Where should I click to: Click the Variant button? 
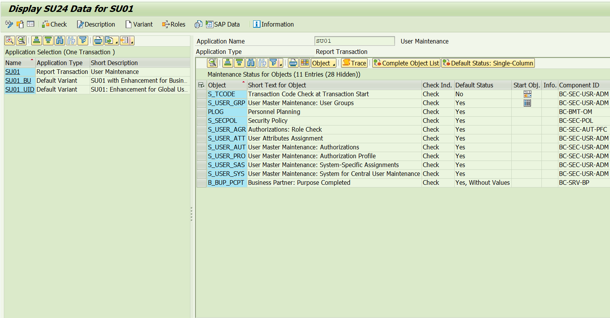point(139,24)
